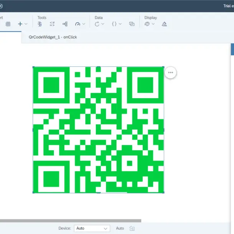Click the curly braces icon under Data
This screenshot has height=234, width=234.
114,24
